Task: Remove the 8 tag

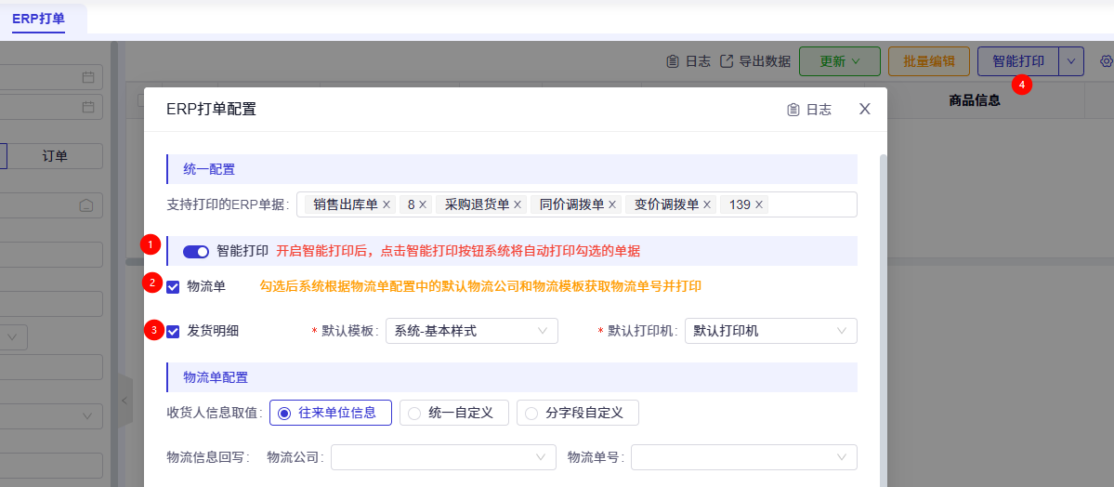Action: pos(422,204)
